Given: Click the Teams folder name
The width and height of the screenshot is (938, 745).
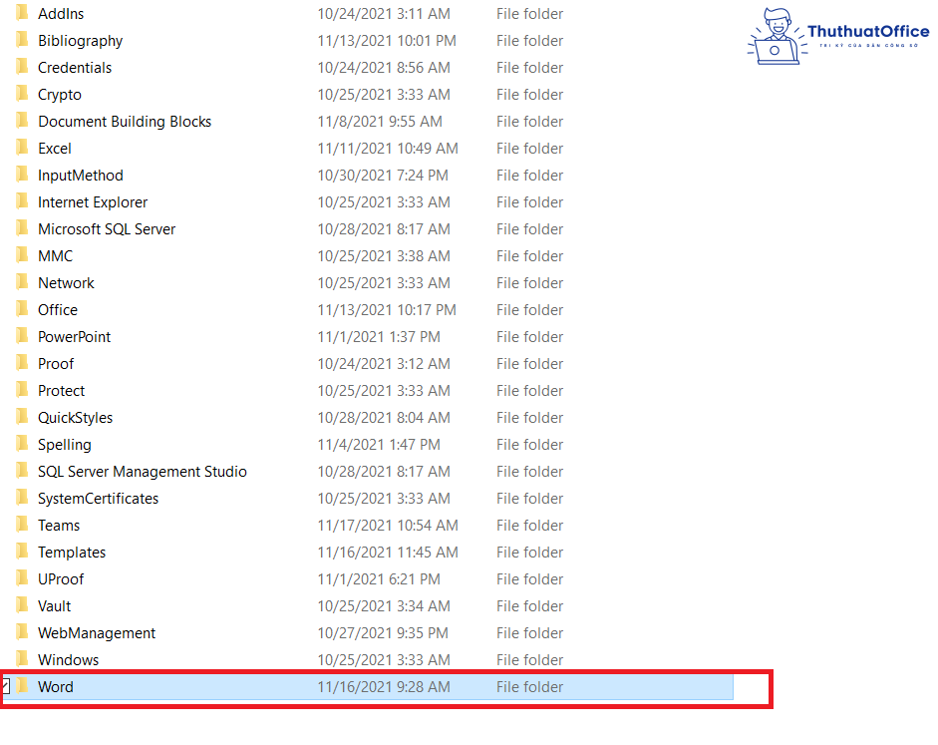Looking at the screenshot, I should click(59, 526).
